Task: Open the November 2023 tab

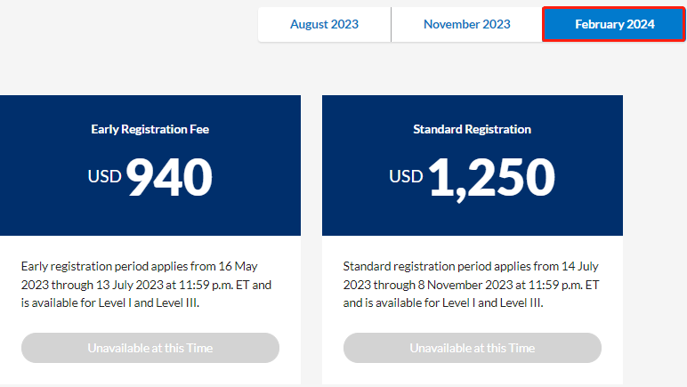Action: 466,24
